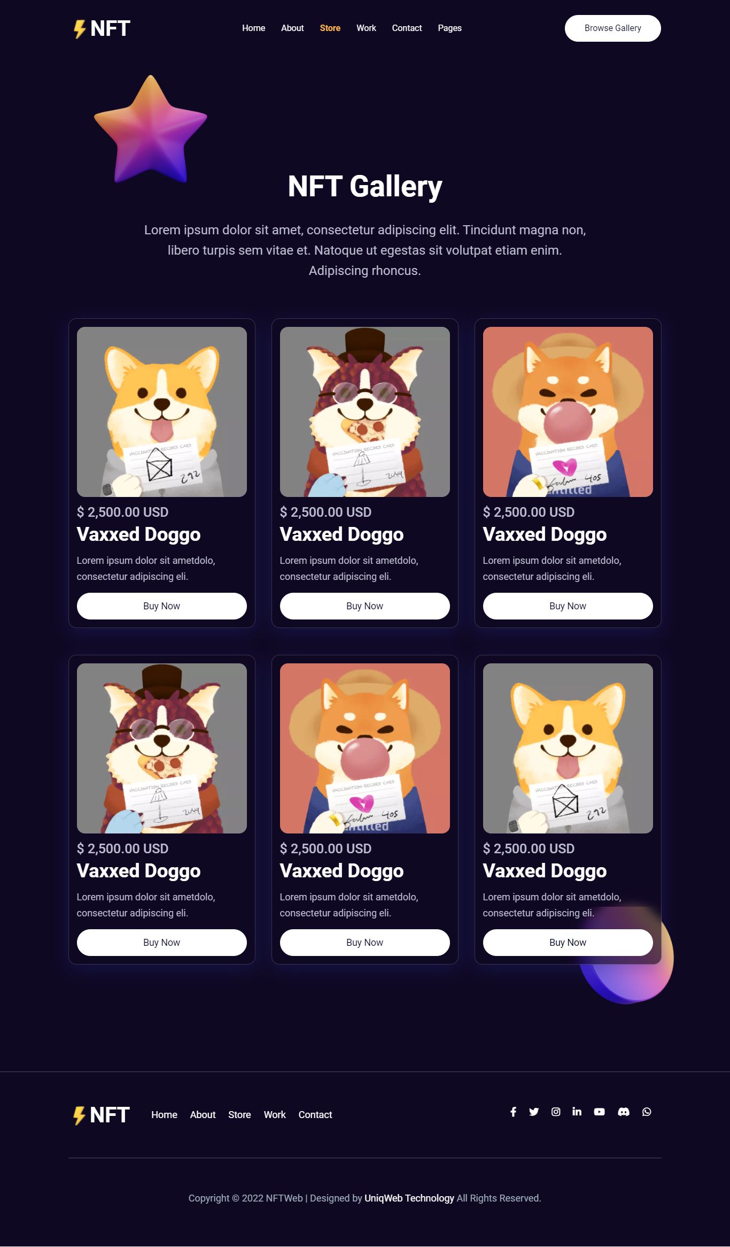Click the Browse Gallery button
This screenshot has height=1247, width=730.
tap(612, 28)
